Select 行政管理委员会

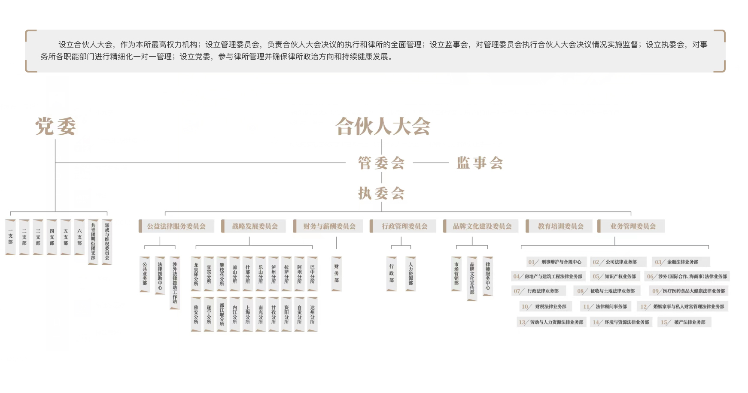tap(404, 226)
